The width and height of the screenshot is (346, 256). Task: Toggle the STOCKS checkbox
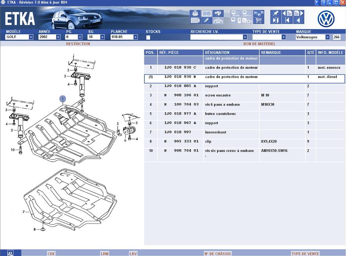tap(148, 37)
